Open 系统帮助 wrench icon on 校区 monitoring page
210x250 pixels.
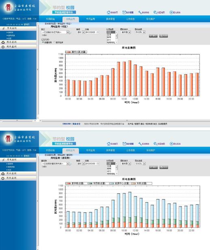pyautogui.click(x=144, y=12)
